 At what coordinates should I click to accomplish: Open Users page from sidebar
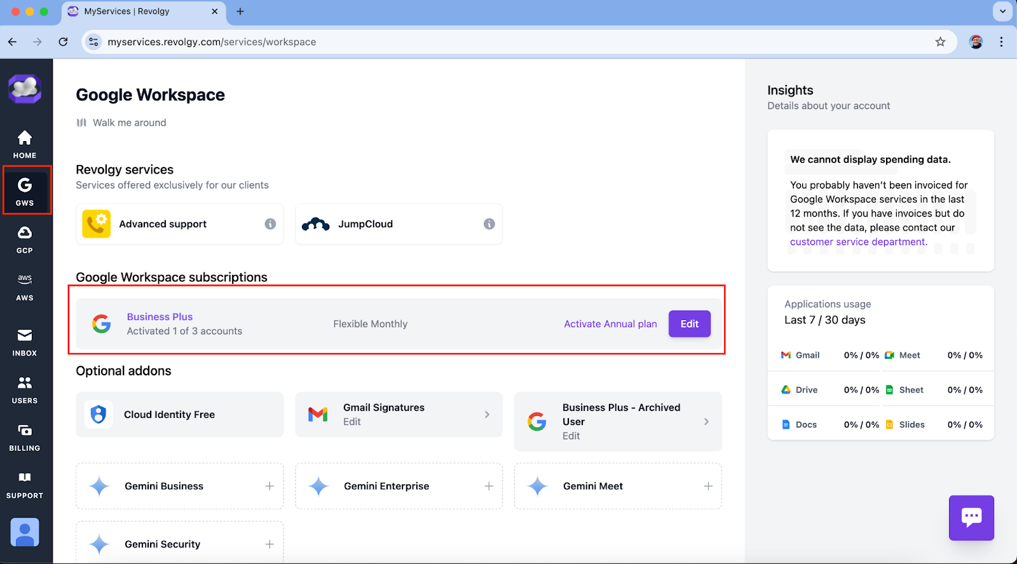click(x=25, y=390)
